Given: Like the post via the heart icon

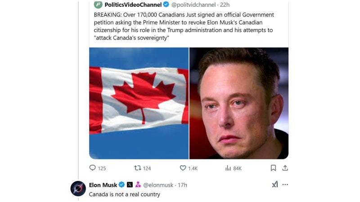Looking at the screenshot, I should tap(183, 168).
